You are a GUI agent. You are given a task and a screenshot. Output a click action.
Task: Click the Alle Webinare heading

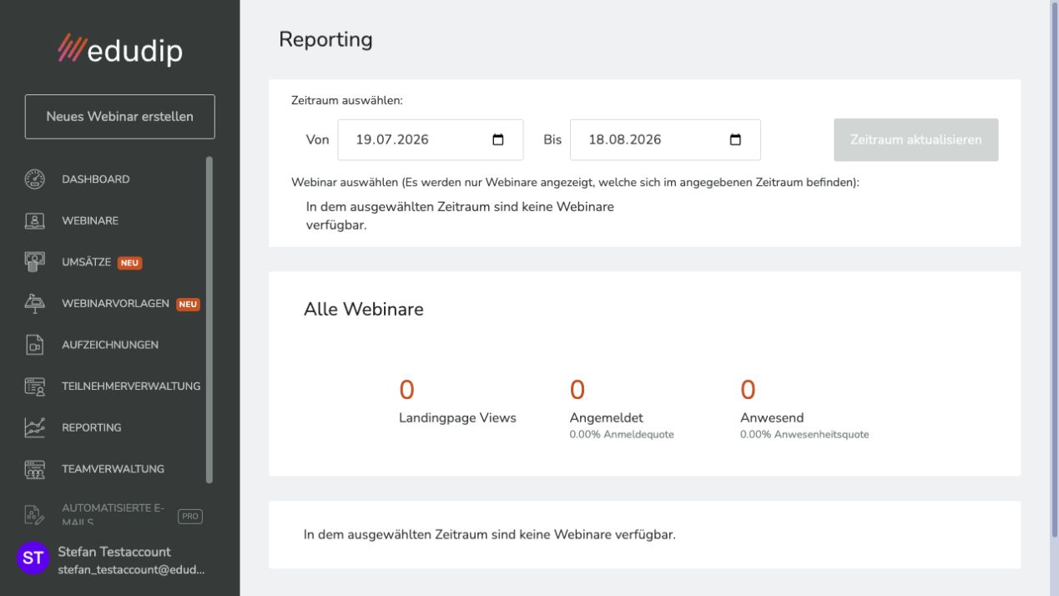coord(364,310)
